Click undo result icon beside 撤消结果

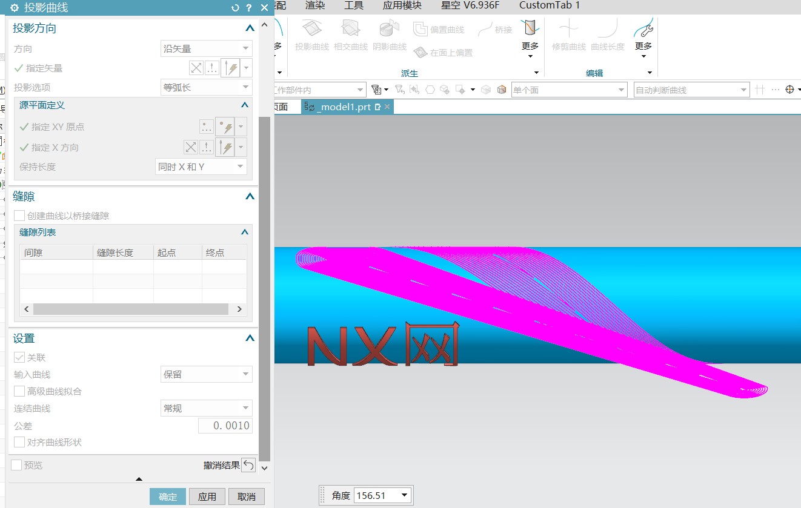tap(248, 465)
